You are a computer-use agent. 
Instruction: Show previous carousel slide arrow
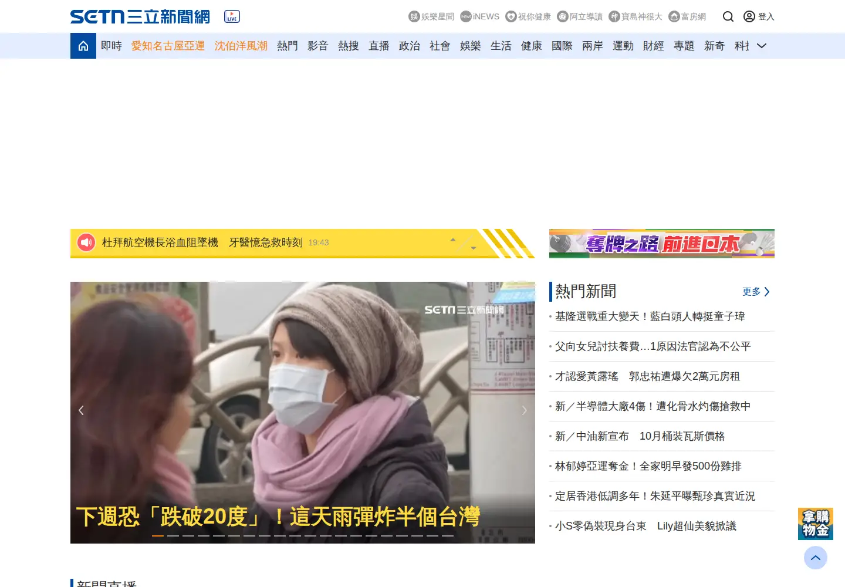pyautogui.click(x=81, y=410)
